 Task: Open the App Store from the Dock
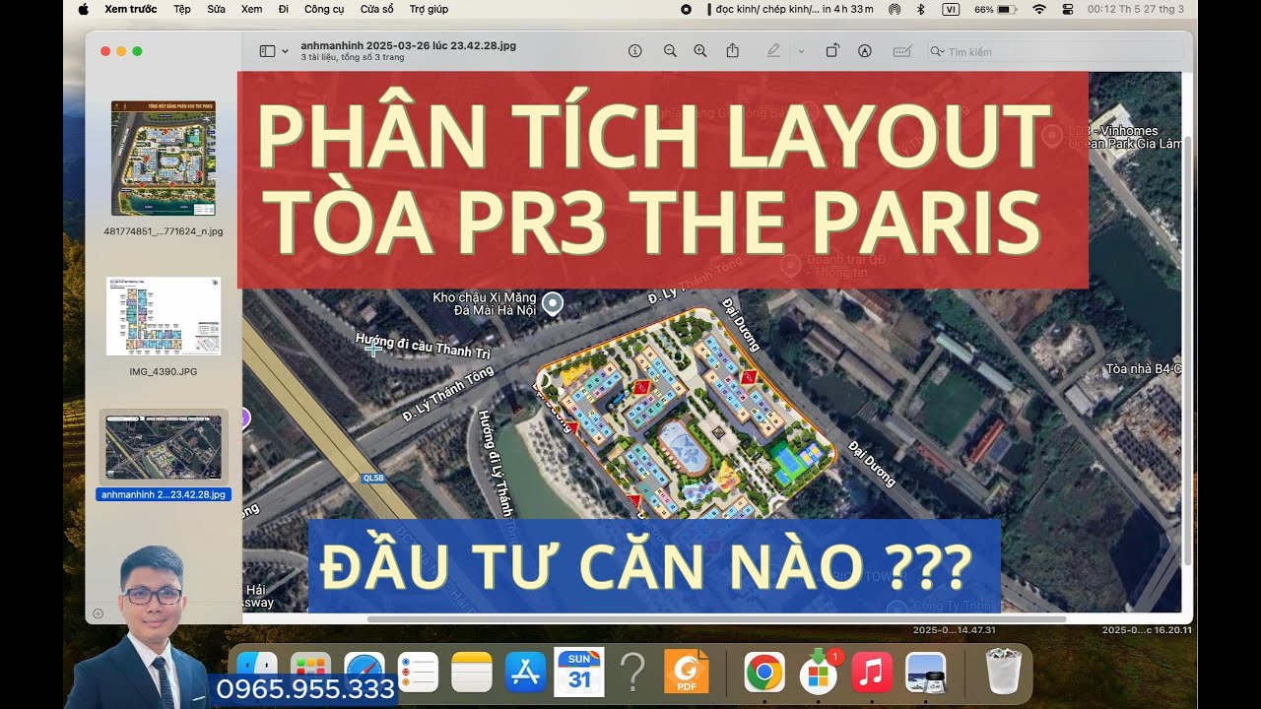pos(525,673)
